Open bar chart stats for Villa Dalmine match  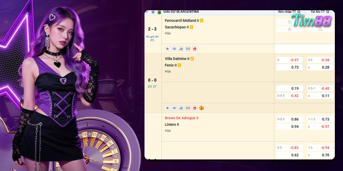181,108
